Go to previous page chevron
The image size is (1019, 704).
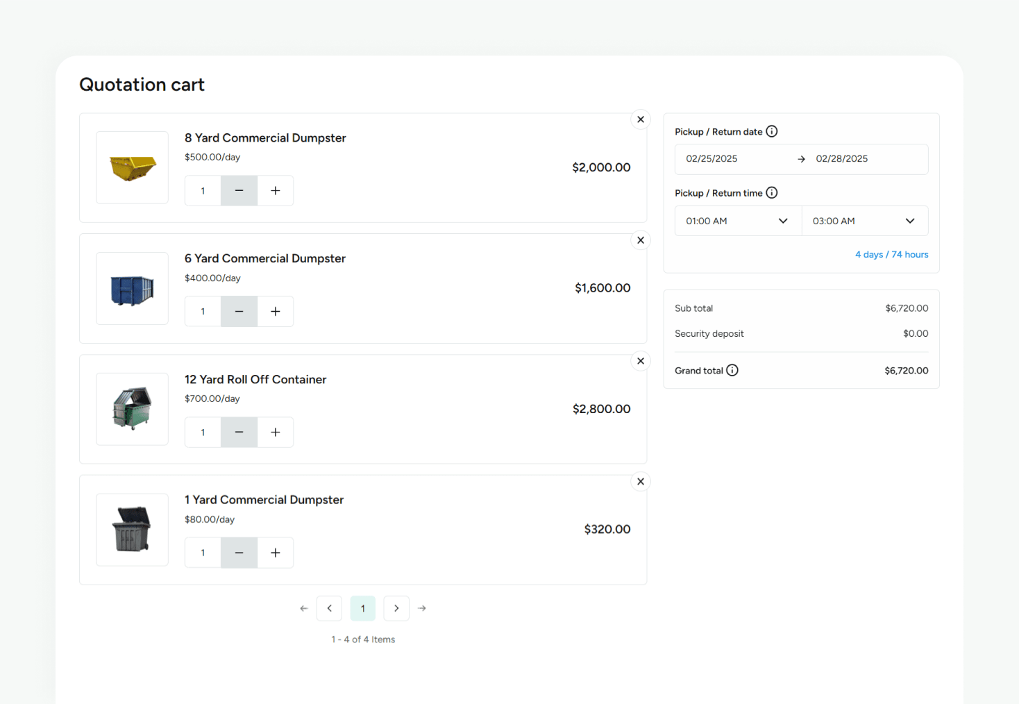[330, 608]
